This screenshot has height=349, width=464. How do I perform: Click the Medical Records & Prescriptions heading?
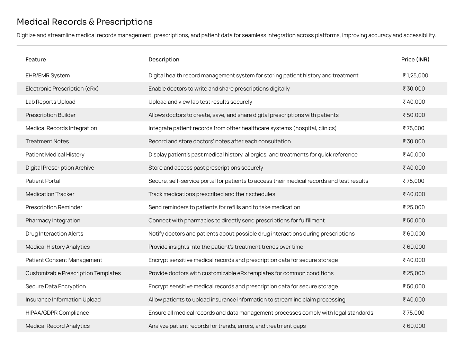click(x=84, y=22)
